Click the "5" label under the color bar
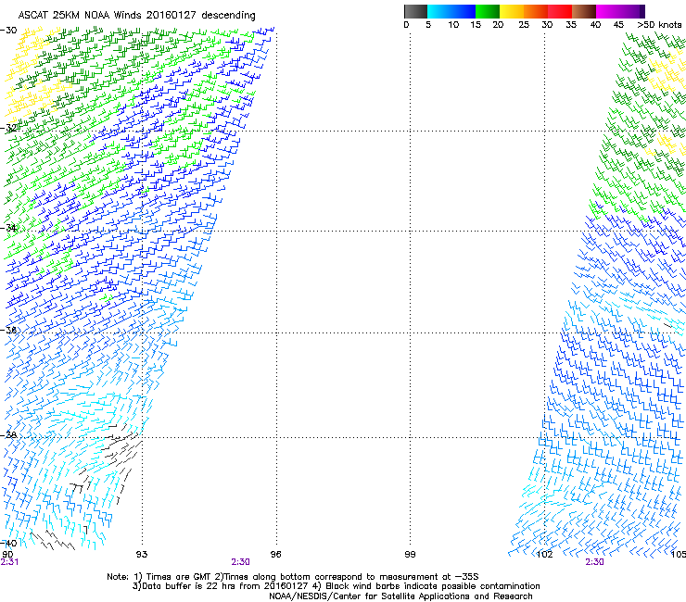 tap(428, 25)
